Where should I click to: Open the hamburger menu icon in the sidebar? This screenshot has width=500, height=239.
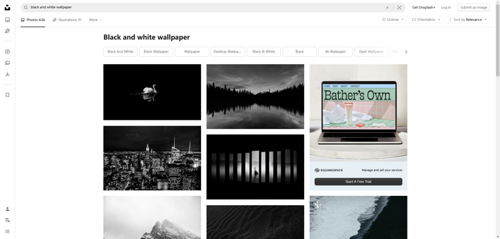8,231
